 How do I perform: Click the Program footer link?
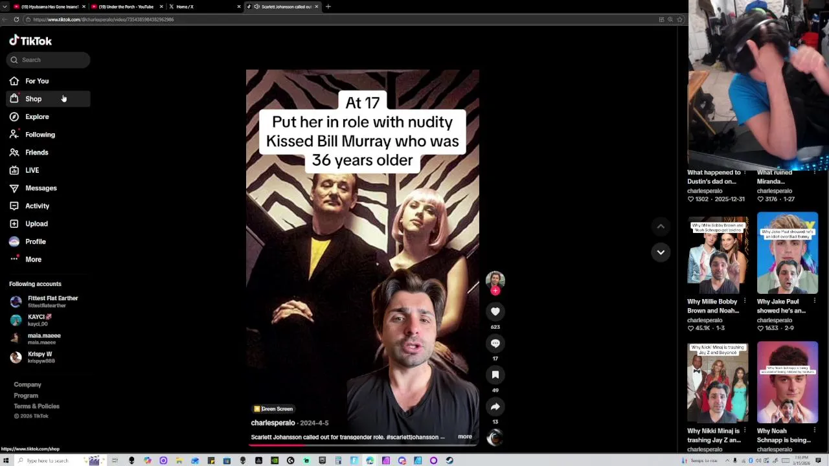click(x=26, y=395)
